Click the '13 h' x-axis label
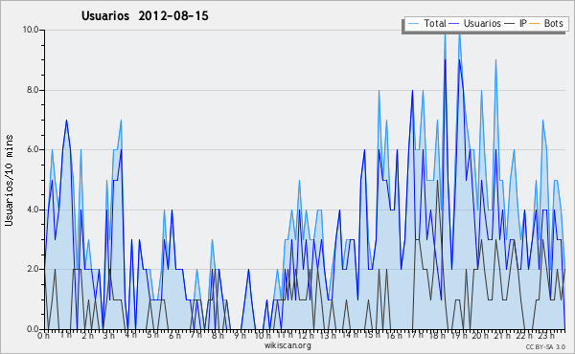Viewport: 575px width, 354px height. click(328, 335)
